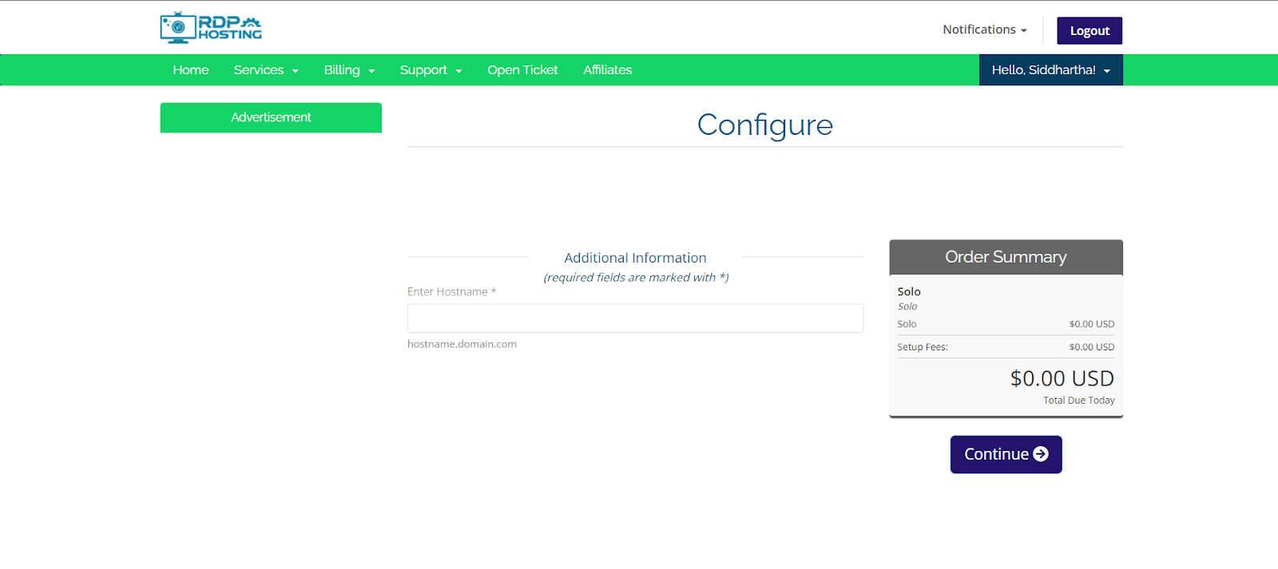Viewport: 1278px width, 569px height.
Task: Focus the Enter Hostname input field
Action: point(635,318)
